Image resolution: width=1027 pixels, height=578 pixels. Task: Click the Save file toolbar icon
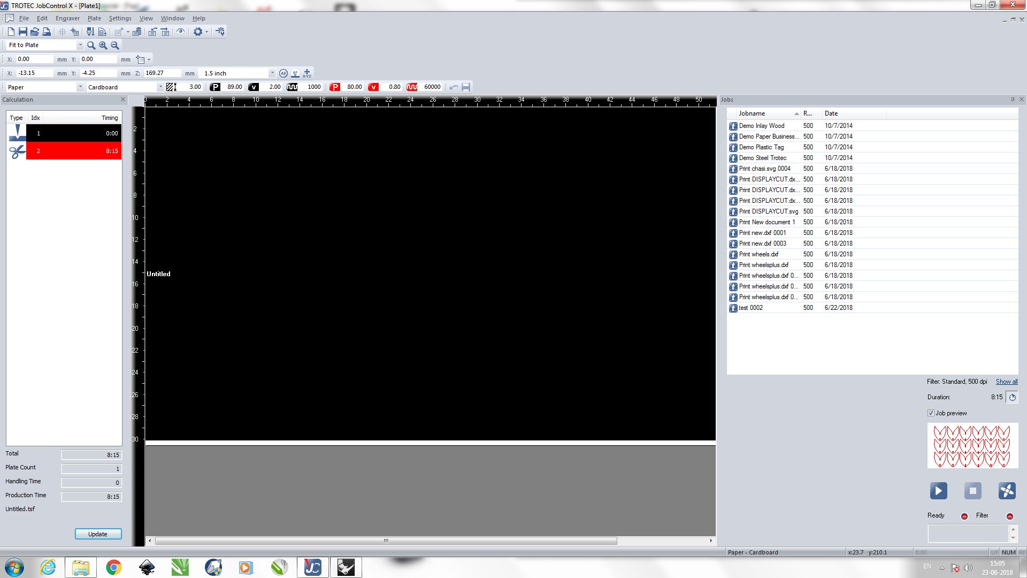point(22,32)
